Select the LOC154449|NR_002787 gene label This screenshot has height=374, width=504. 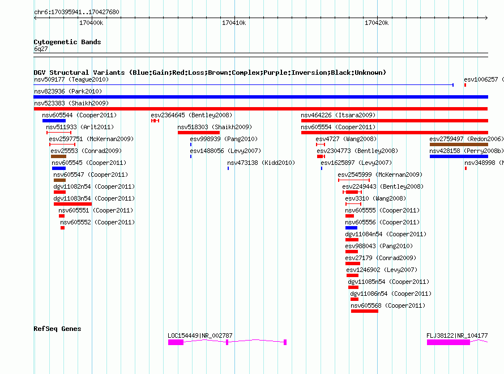(200, 335)
